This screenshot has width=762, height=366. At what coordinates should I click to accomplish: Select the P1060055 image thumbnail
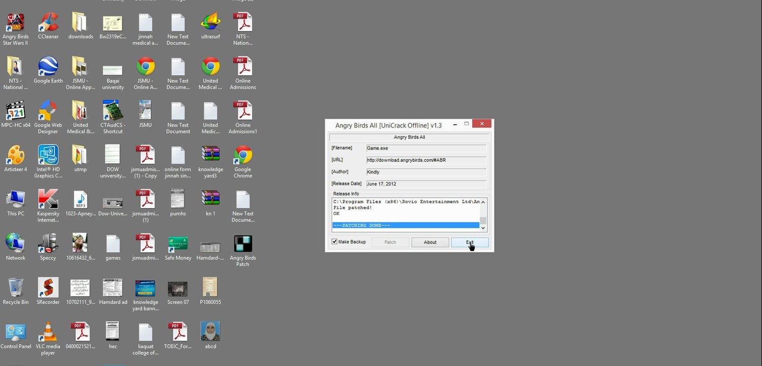pyautogui.click(x=210, y=288)
